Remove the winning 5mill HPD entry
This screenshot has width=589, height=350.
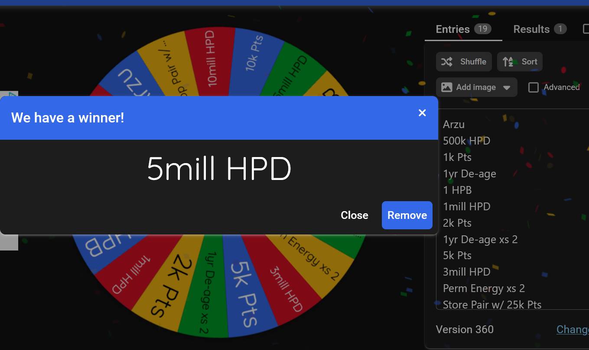coord(407,215)
